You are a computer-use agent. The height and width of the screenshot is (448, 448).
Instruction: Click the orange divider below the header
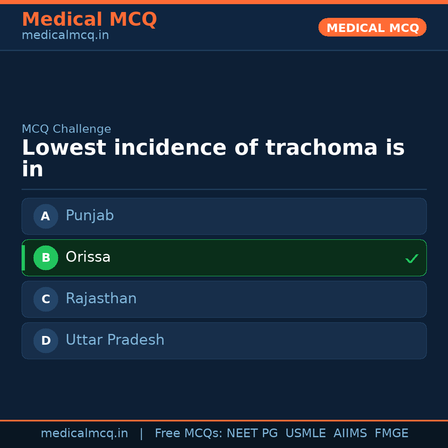(224, 51)
